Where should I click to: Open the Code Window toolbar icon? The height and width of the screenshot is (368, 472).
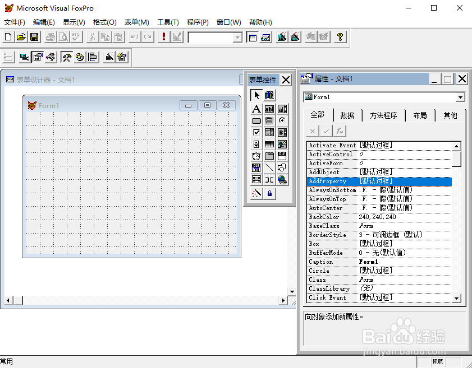(x=51, y=57)
